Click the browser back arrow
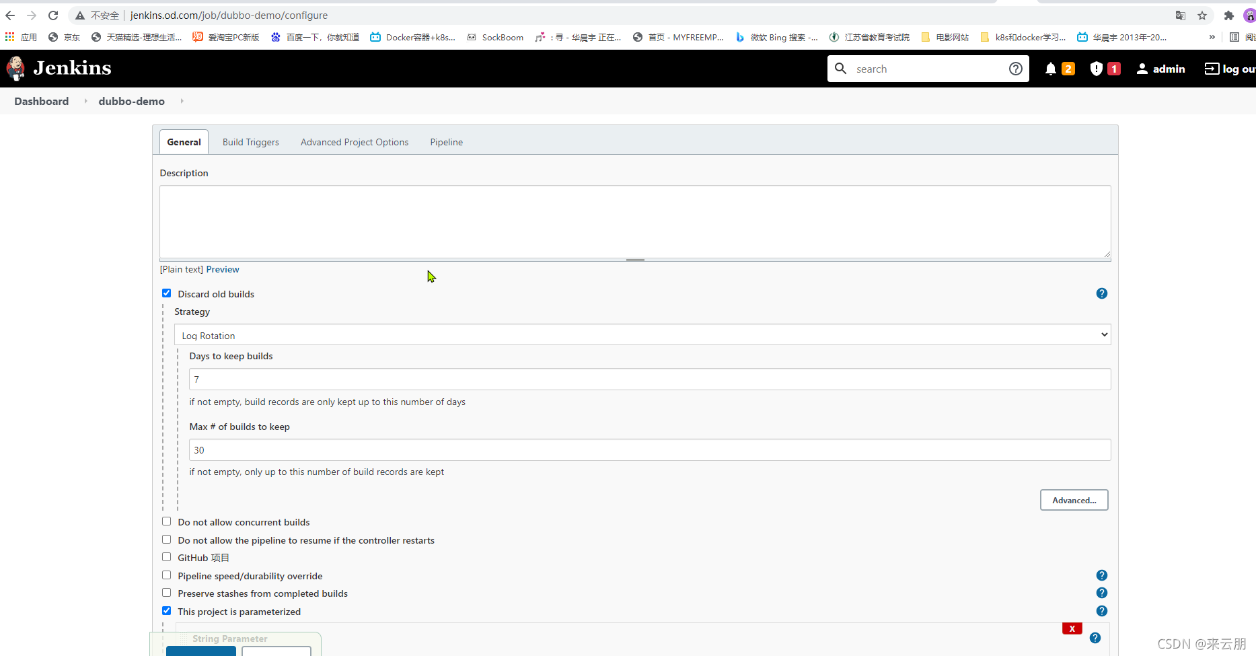1256x656 pixels. [10, 15]
